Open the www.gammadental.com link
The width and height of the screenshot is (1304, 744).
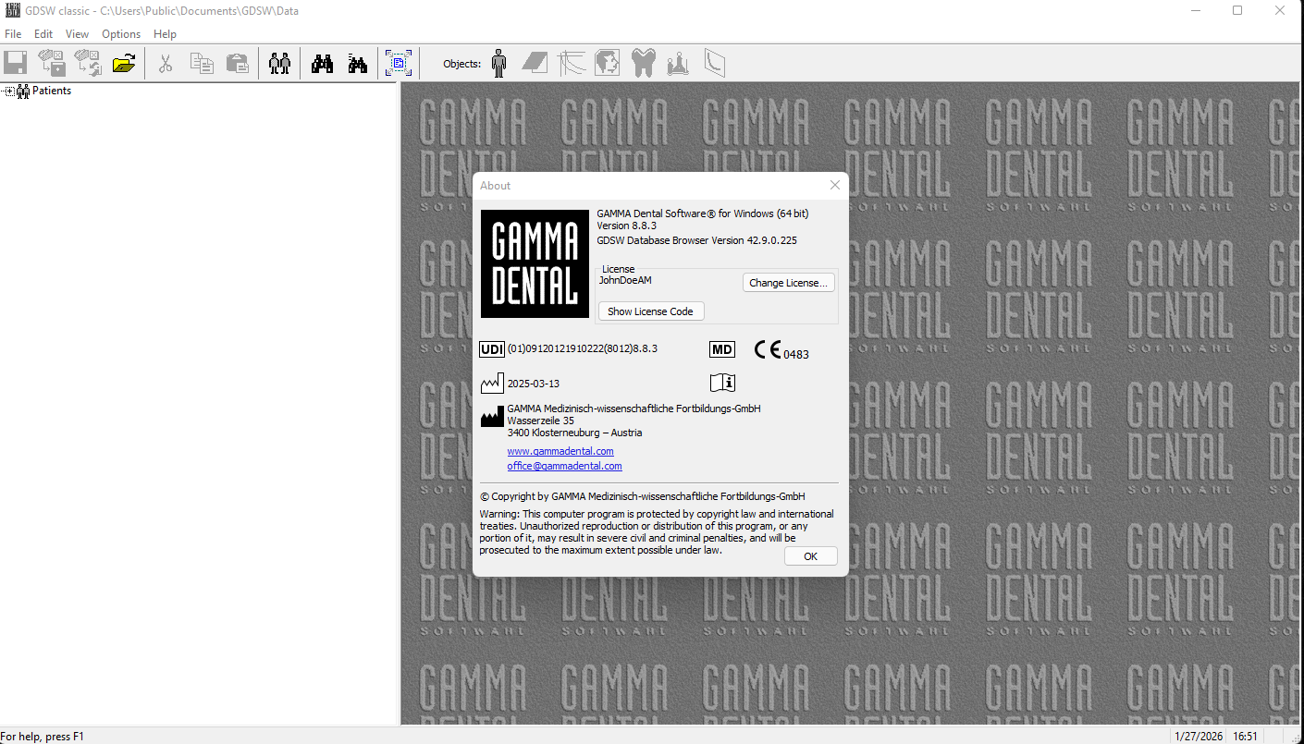tap(560, 451)
